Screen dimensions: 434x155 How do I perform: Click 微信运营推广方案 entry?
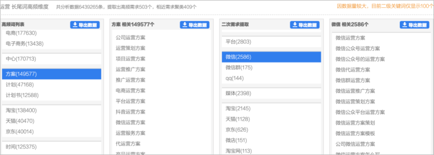[x=355, y=91]
